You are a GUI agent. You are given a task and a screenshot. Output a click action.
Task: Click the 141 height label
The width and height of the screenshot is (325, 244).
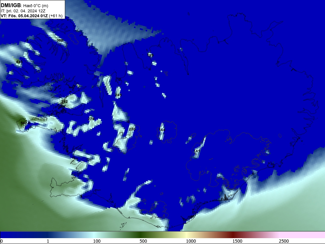[197, 151]
